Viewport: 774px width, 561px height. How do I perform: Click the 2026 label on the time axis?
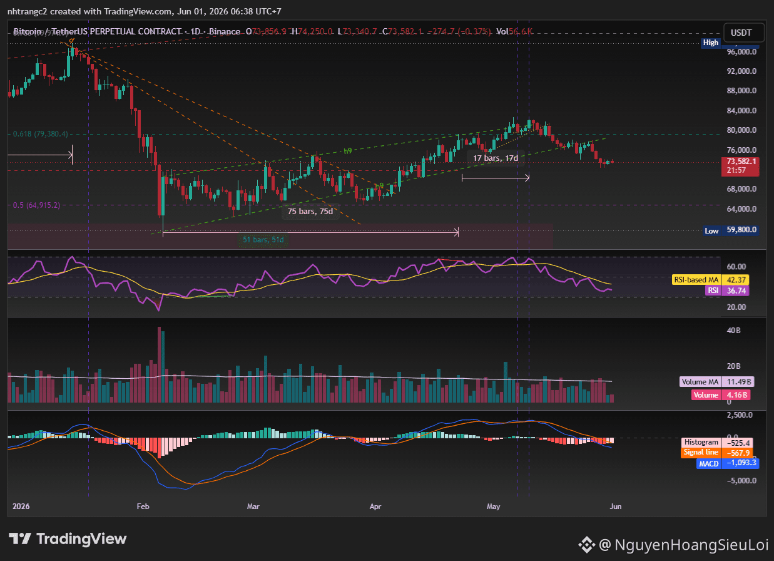click(x=21, y=506)
